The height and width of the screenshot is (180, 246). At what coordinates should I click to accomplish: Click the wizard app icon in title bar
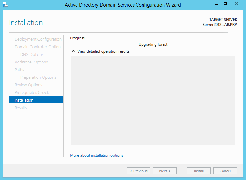coord(5,5)
